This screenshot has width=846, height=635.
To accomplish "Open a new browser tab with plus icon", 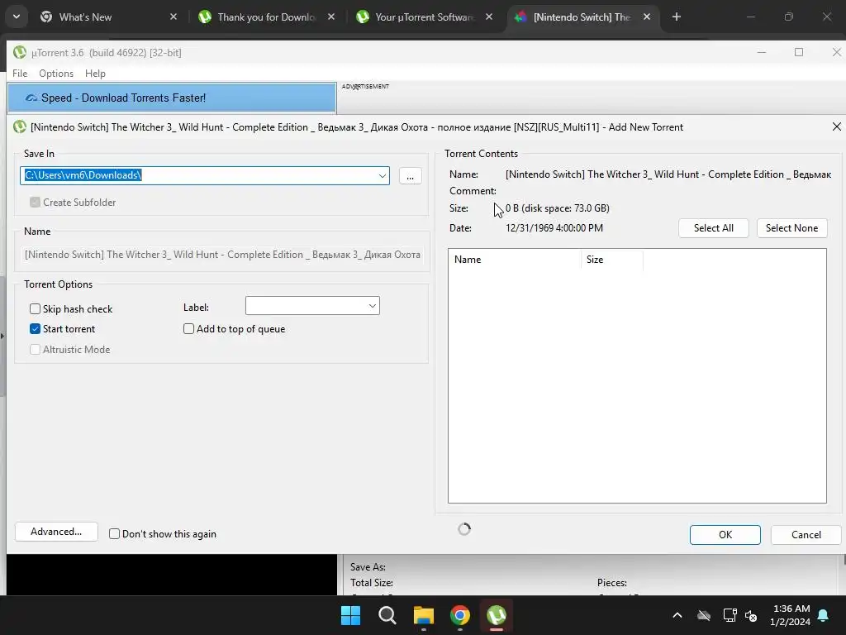I will pos(677,17).
